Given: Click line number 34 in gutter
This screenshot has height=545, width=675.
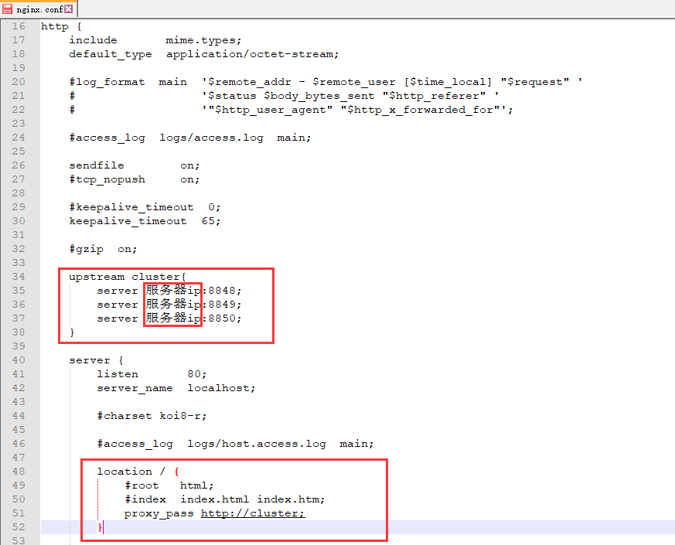Looking at the screenshot, I should pyautogui.click(x=19, y=277).
